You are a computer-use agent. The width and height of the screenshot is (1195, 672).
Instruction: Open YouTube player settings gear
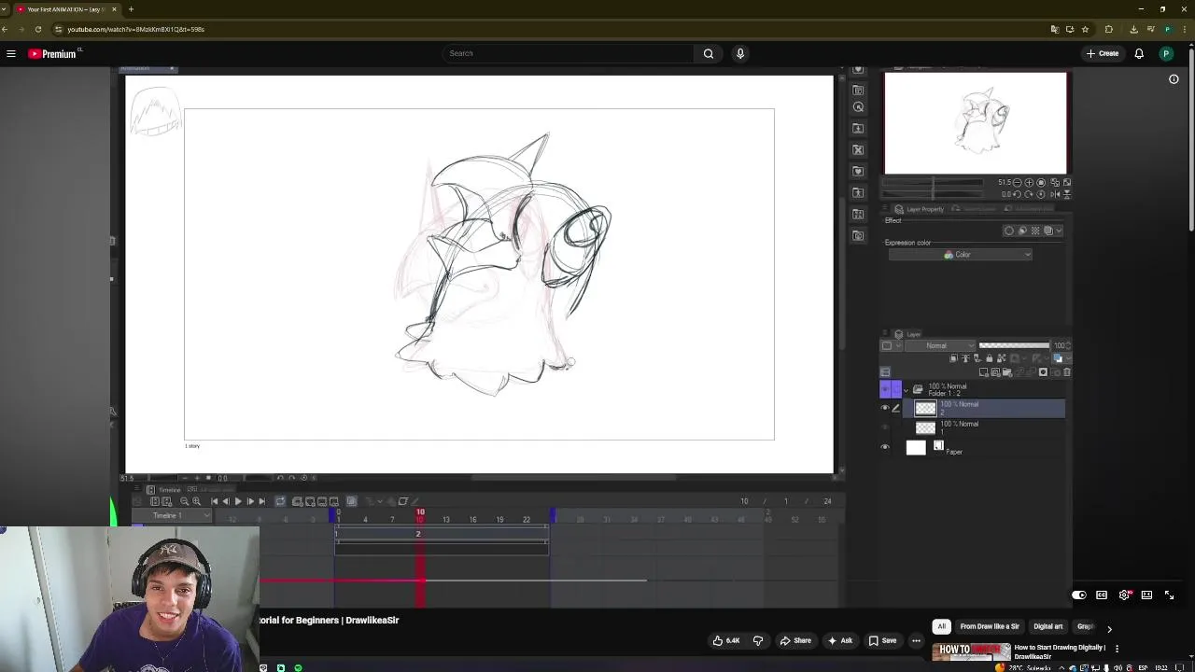tap(1125, 595)
